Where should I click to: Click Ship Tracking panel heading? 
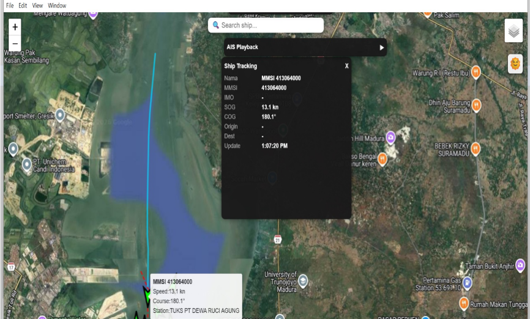pos(241,66)
